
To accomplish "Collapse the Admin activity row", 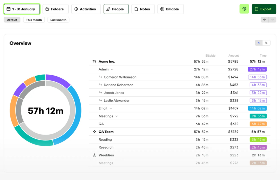I will (112, 69).
